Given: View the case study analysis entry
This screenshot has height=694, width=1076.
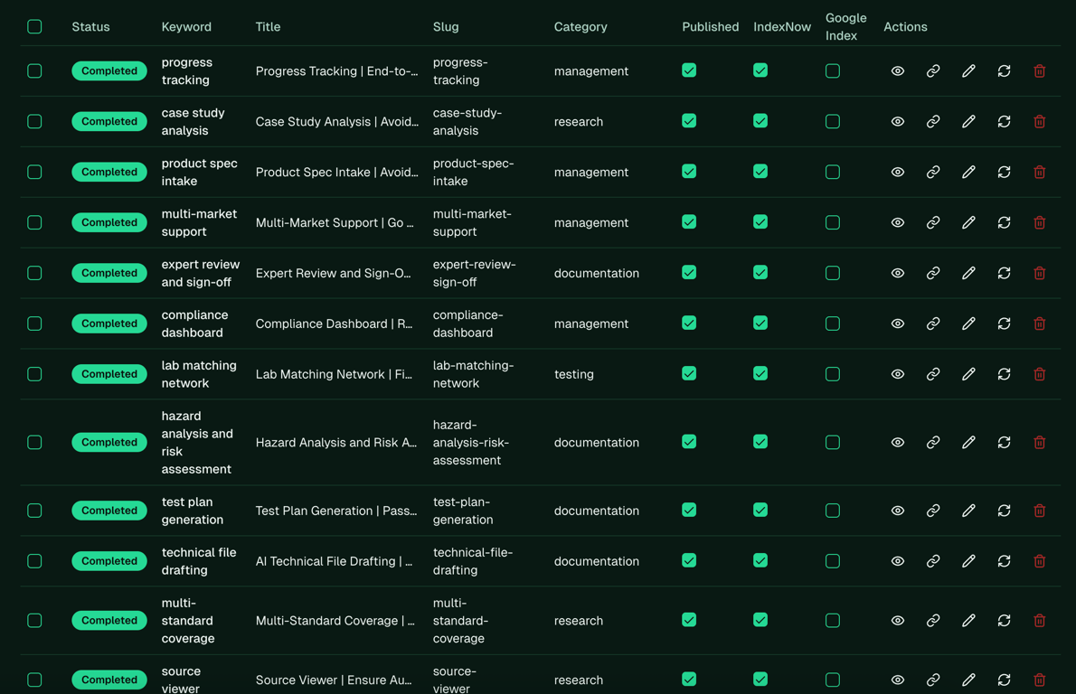Looking at the screenshot, I should tap(897, 121).
